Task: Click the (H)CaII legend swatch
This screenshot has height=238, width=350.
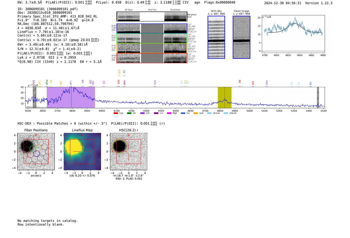Action: tap(226, 113)
